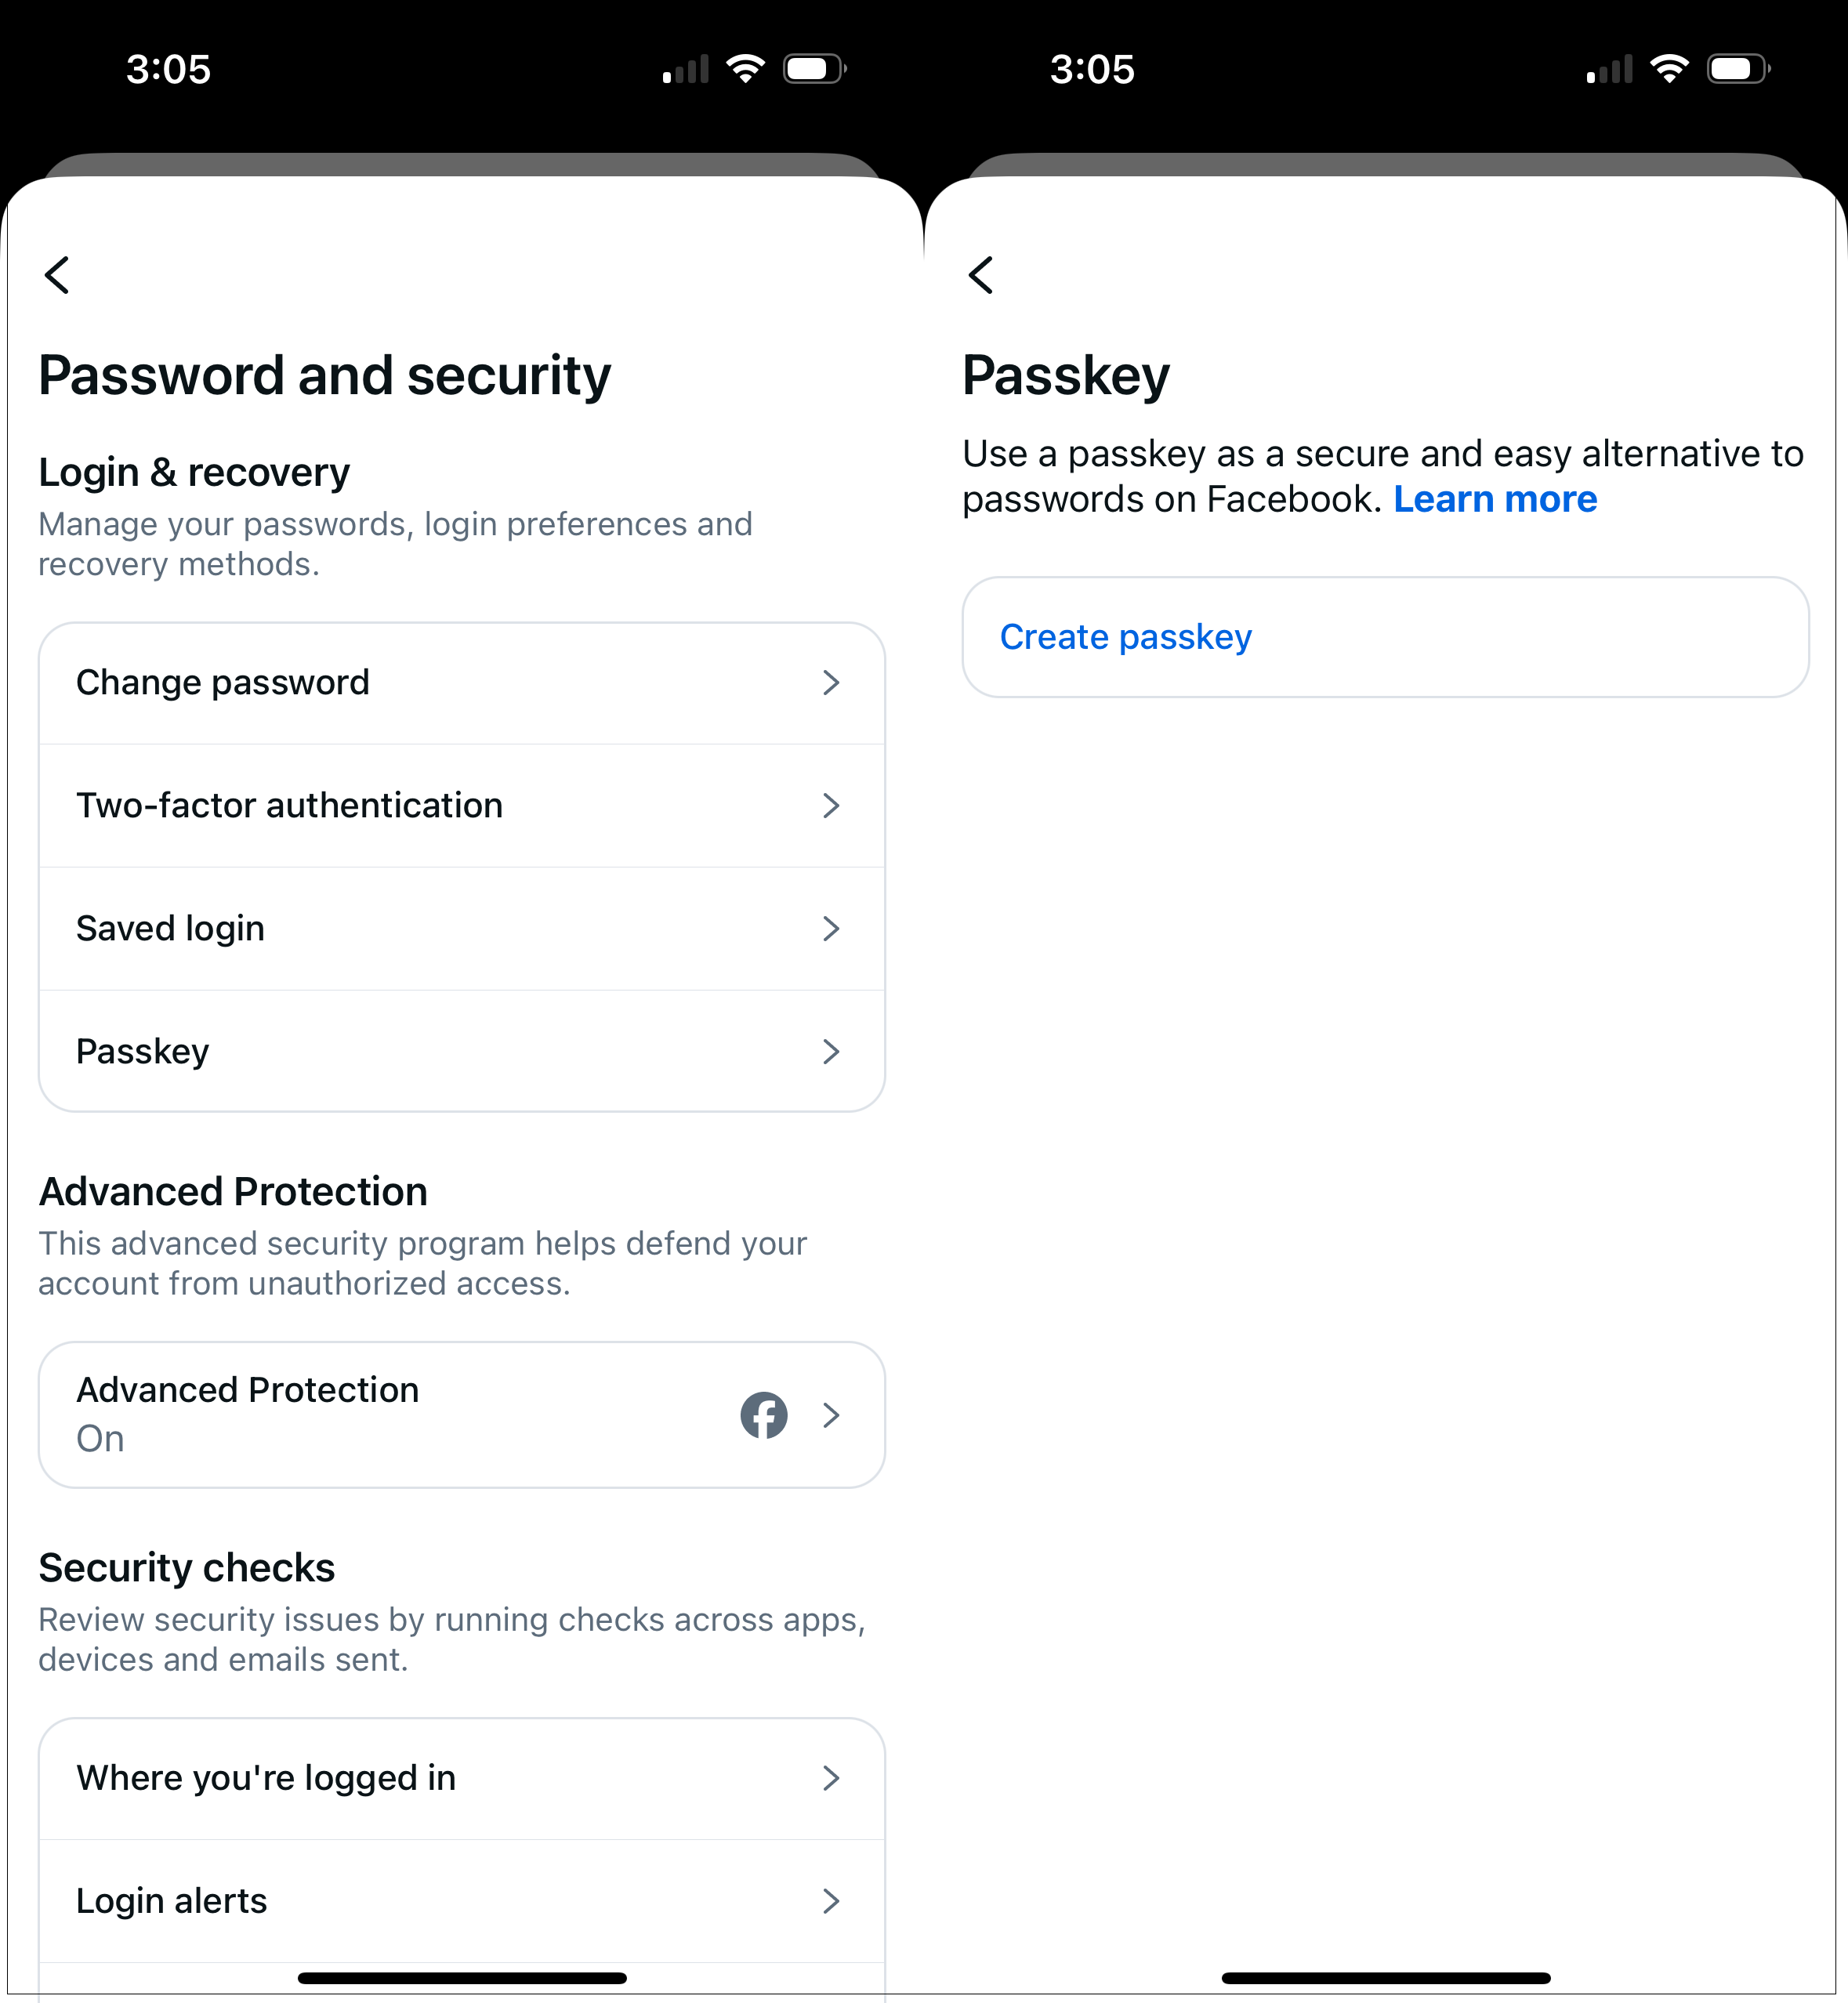
Task: Tap the right screen home indicator bar
Action: point(1386,1978)
